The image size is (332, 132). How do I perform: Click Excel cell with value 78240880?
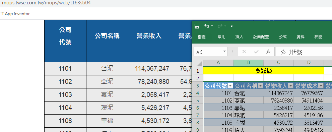[279, 101]
